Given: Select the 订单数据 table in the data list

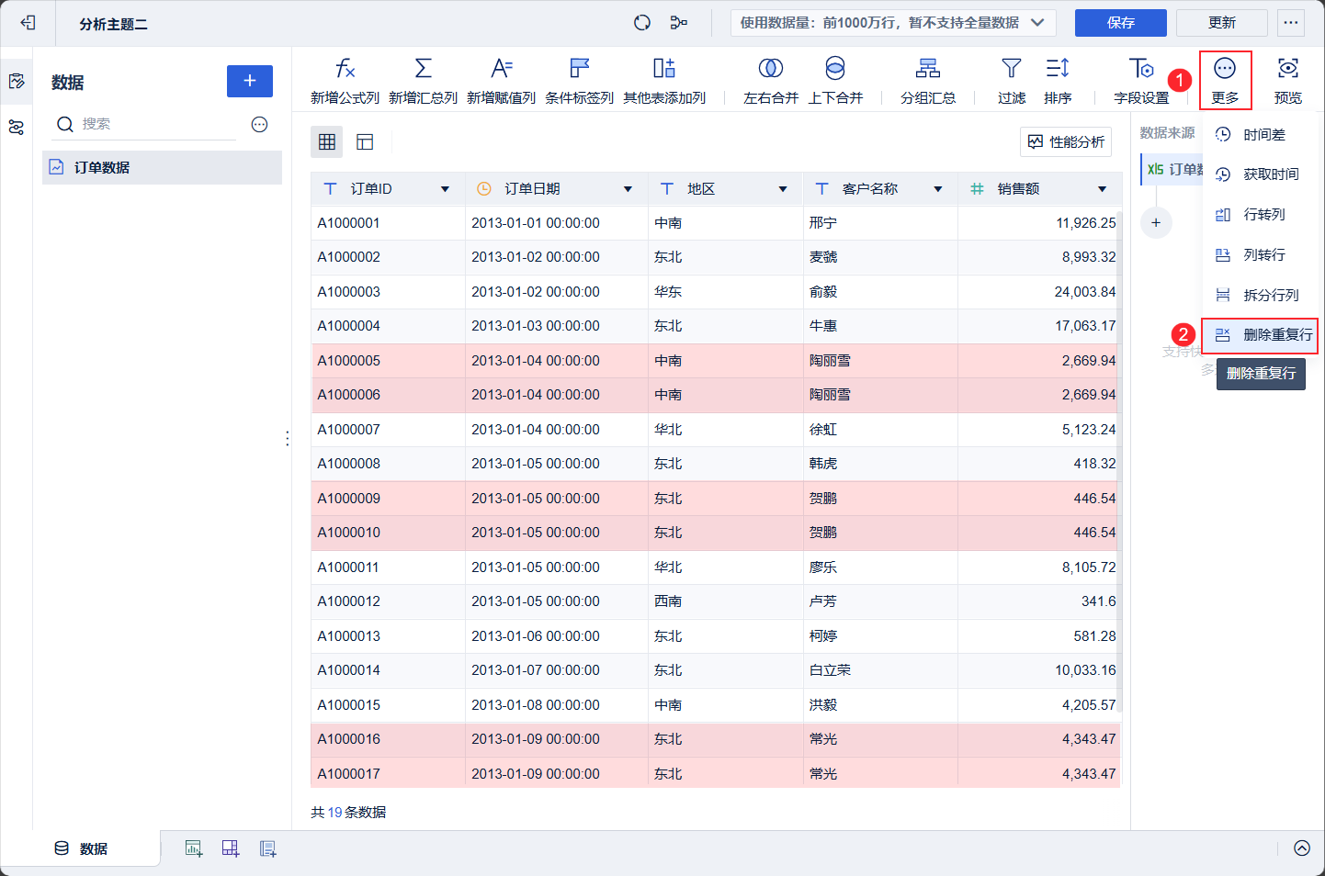Looking at the screenshot, I should 162,167.
